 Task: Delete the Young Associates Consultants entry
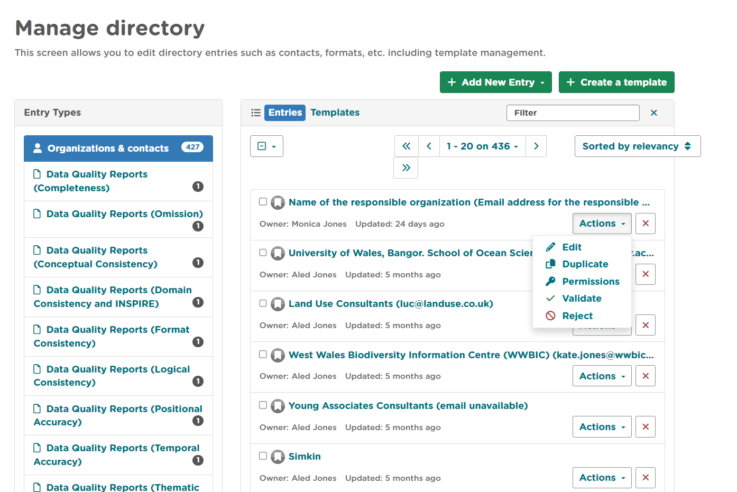[x=646, y=426]
